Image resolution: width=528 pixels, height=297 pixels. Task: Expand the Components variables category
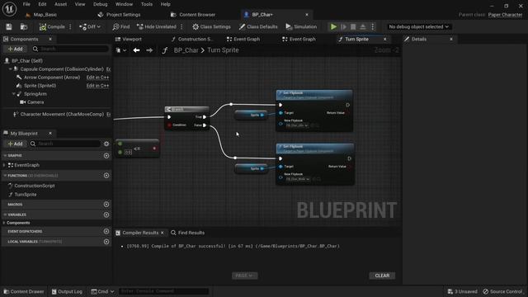coord(4,223)
